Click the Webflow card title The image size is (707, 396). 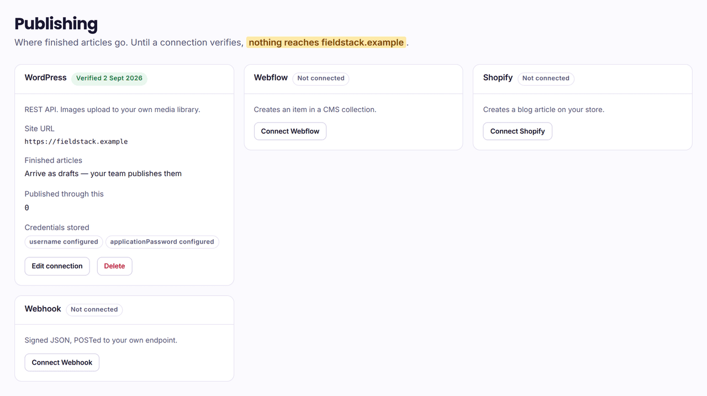(271, 78)
